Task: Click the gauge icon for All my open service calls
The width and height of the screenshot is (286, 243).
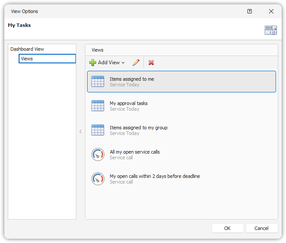Action: coord(98,154)
